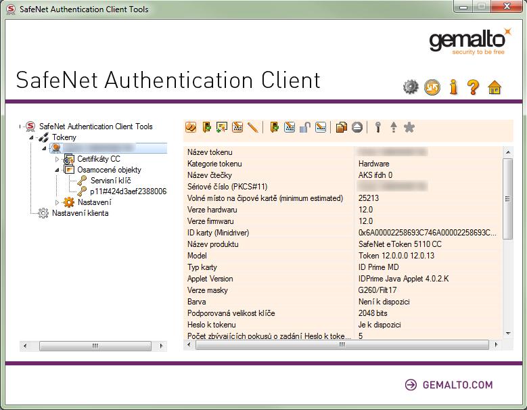Click the Sériové číslo (PKCS#11) label

227,187
